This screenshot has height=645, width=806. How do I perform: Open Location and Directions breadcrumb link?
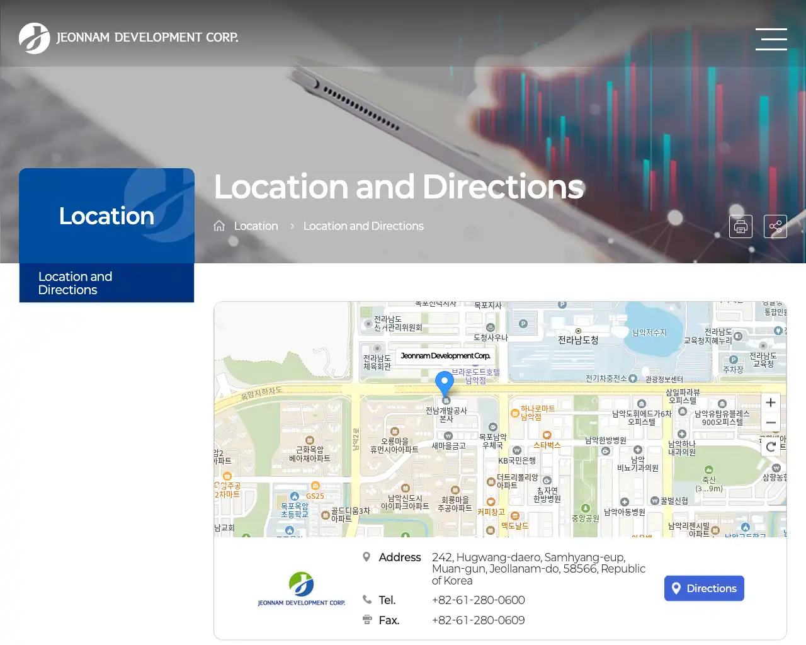point(363,226)
